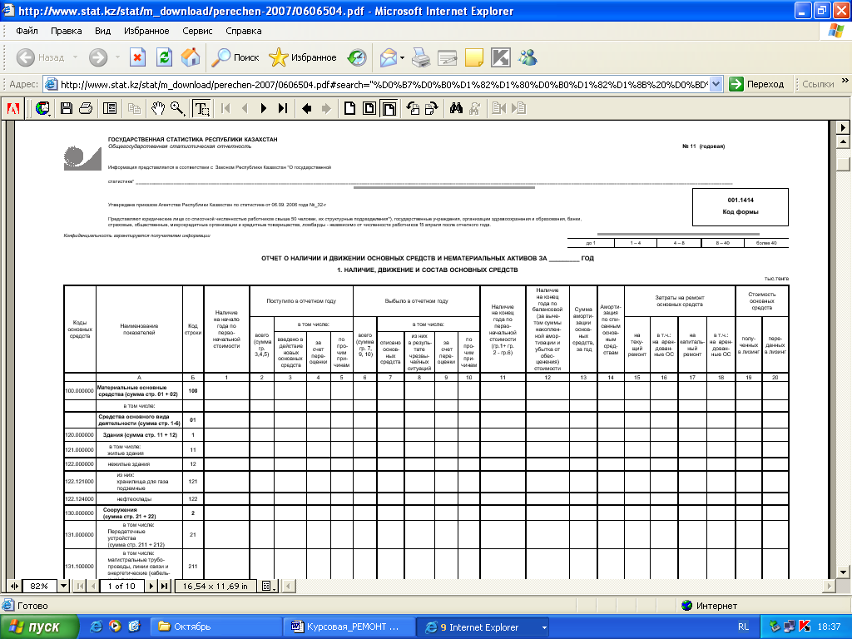
Task: Activate the Zoom magnifier tool
Action: 177,108
